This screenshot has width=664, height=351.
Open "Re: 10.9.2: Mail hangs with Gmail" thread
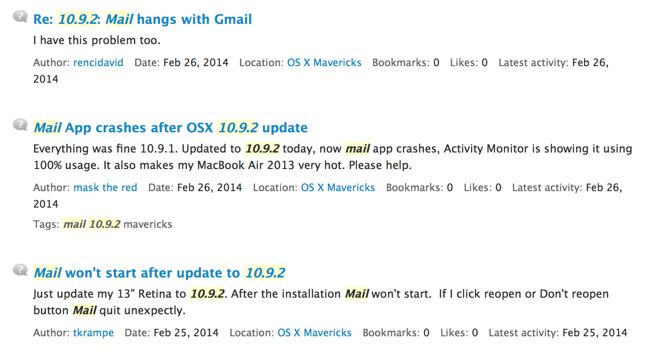pyautogui.click(x=143, y=19)
